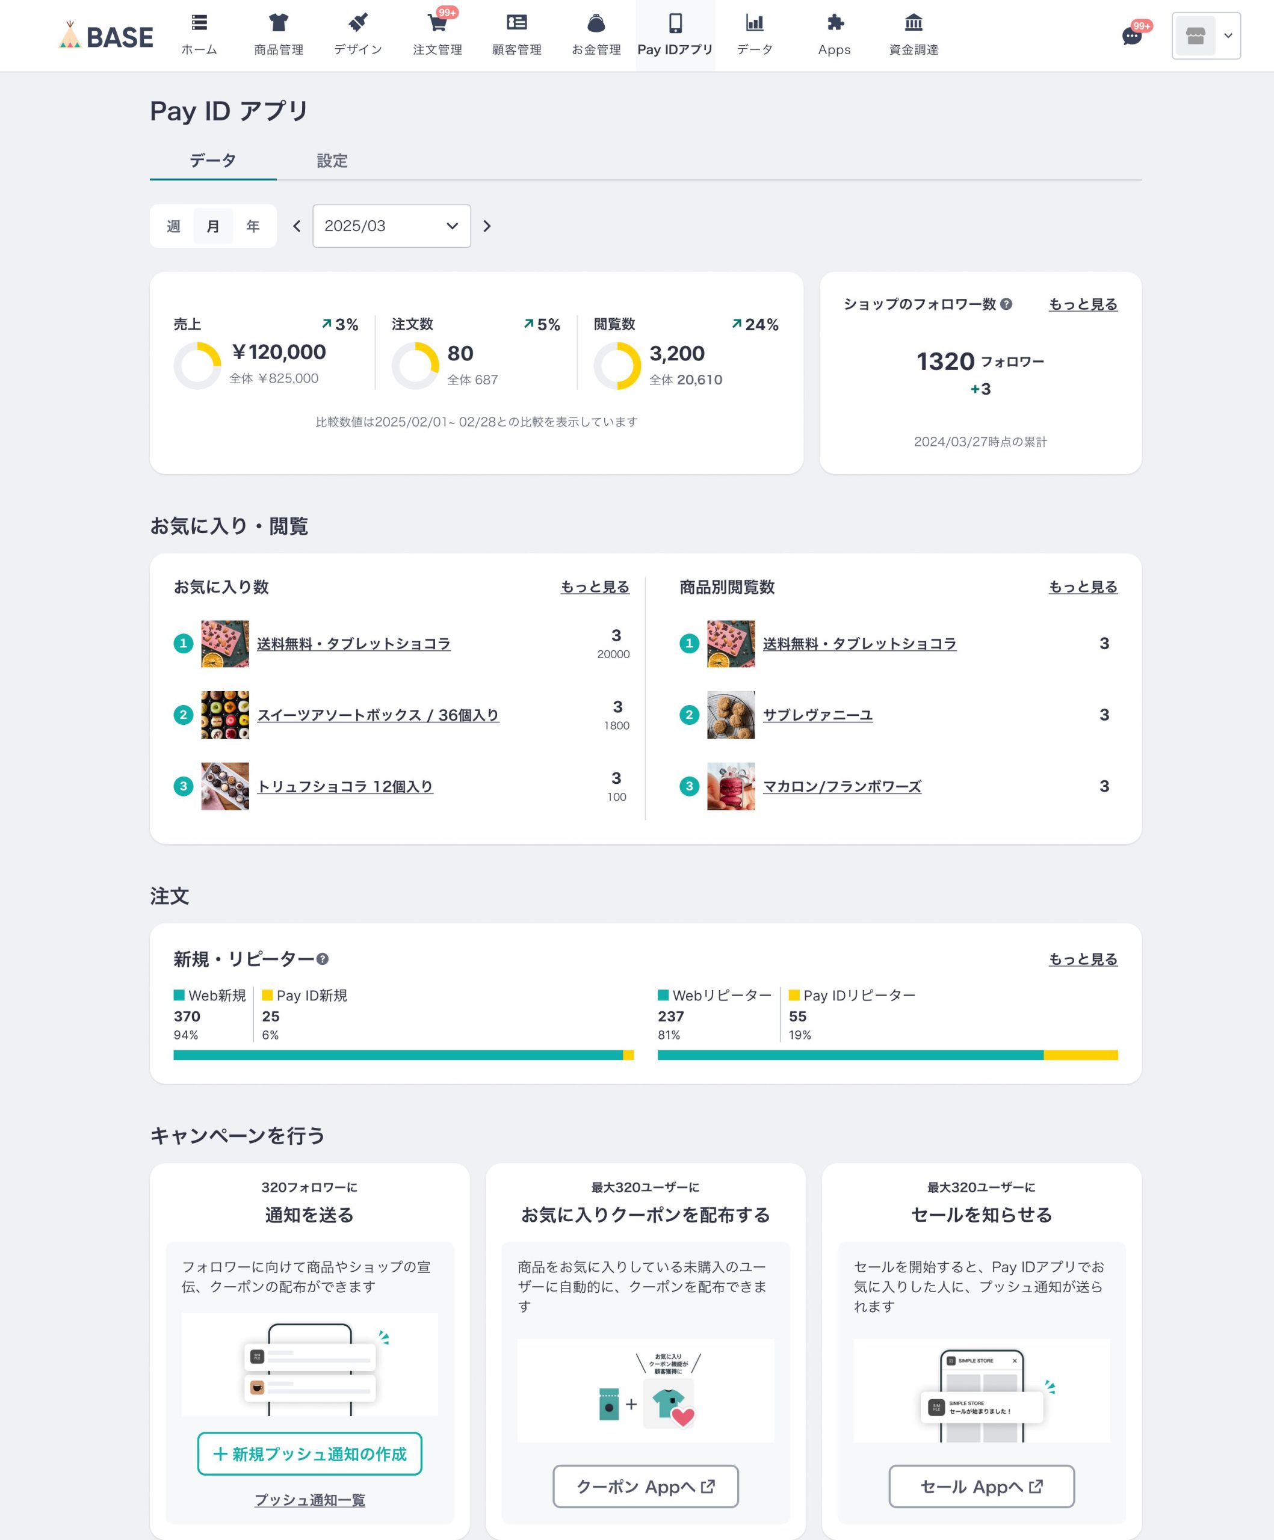
Task: Open chat messages notification icon
Action: (1133, 35)
